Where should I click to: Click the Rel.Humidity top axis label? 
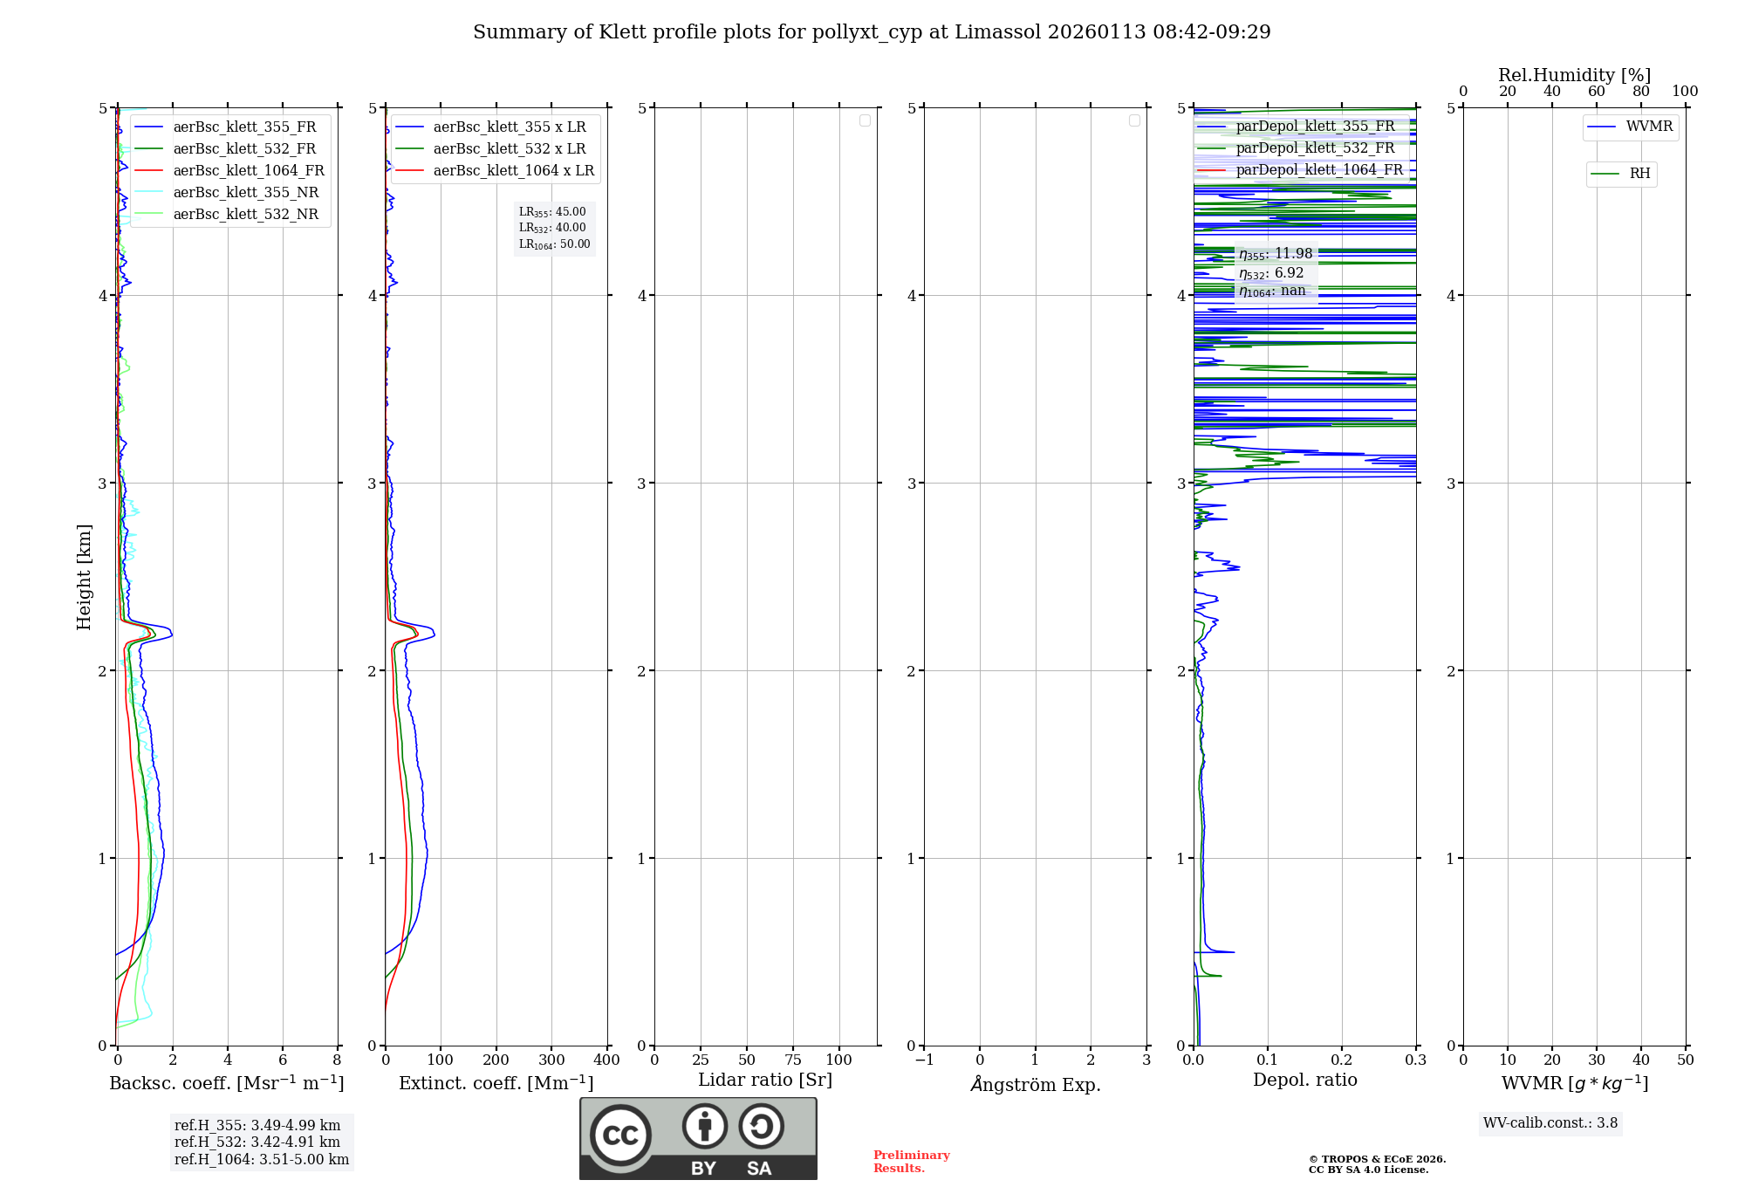(x=1574, y=75)
